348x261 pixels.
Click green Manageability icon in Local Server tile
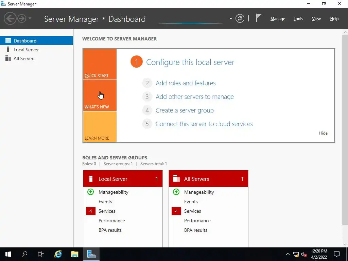(90, 192)
